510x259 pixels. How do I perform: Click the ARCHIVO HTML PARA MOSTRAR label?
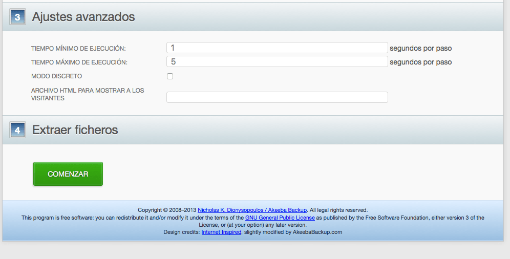click(88, 94)
